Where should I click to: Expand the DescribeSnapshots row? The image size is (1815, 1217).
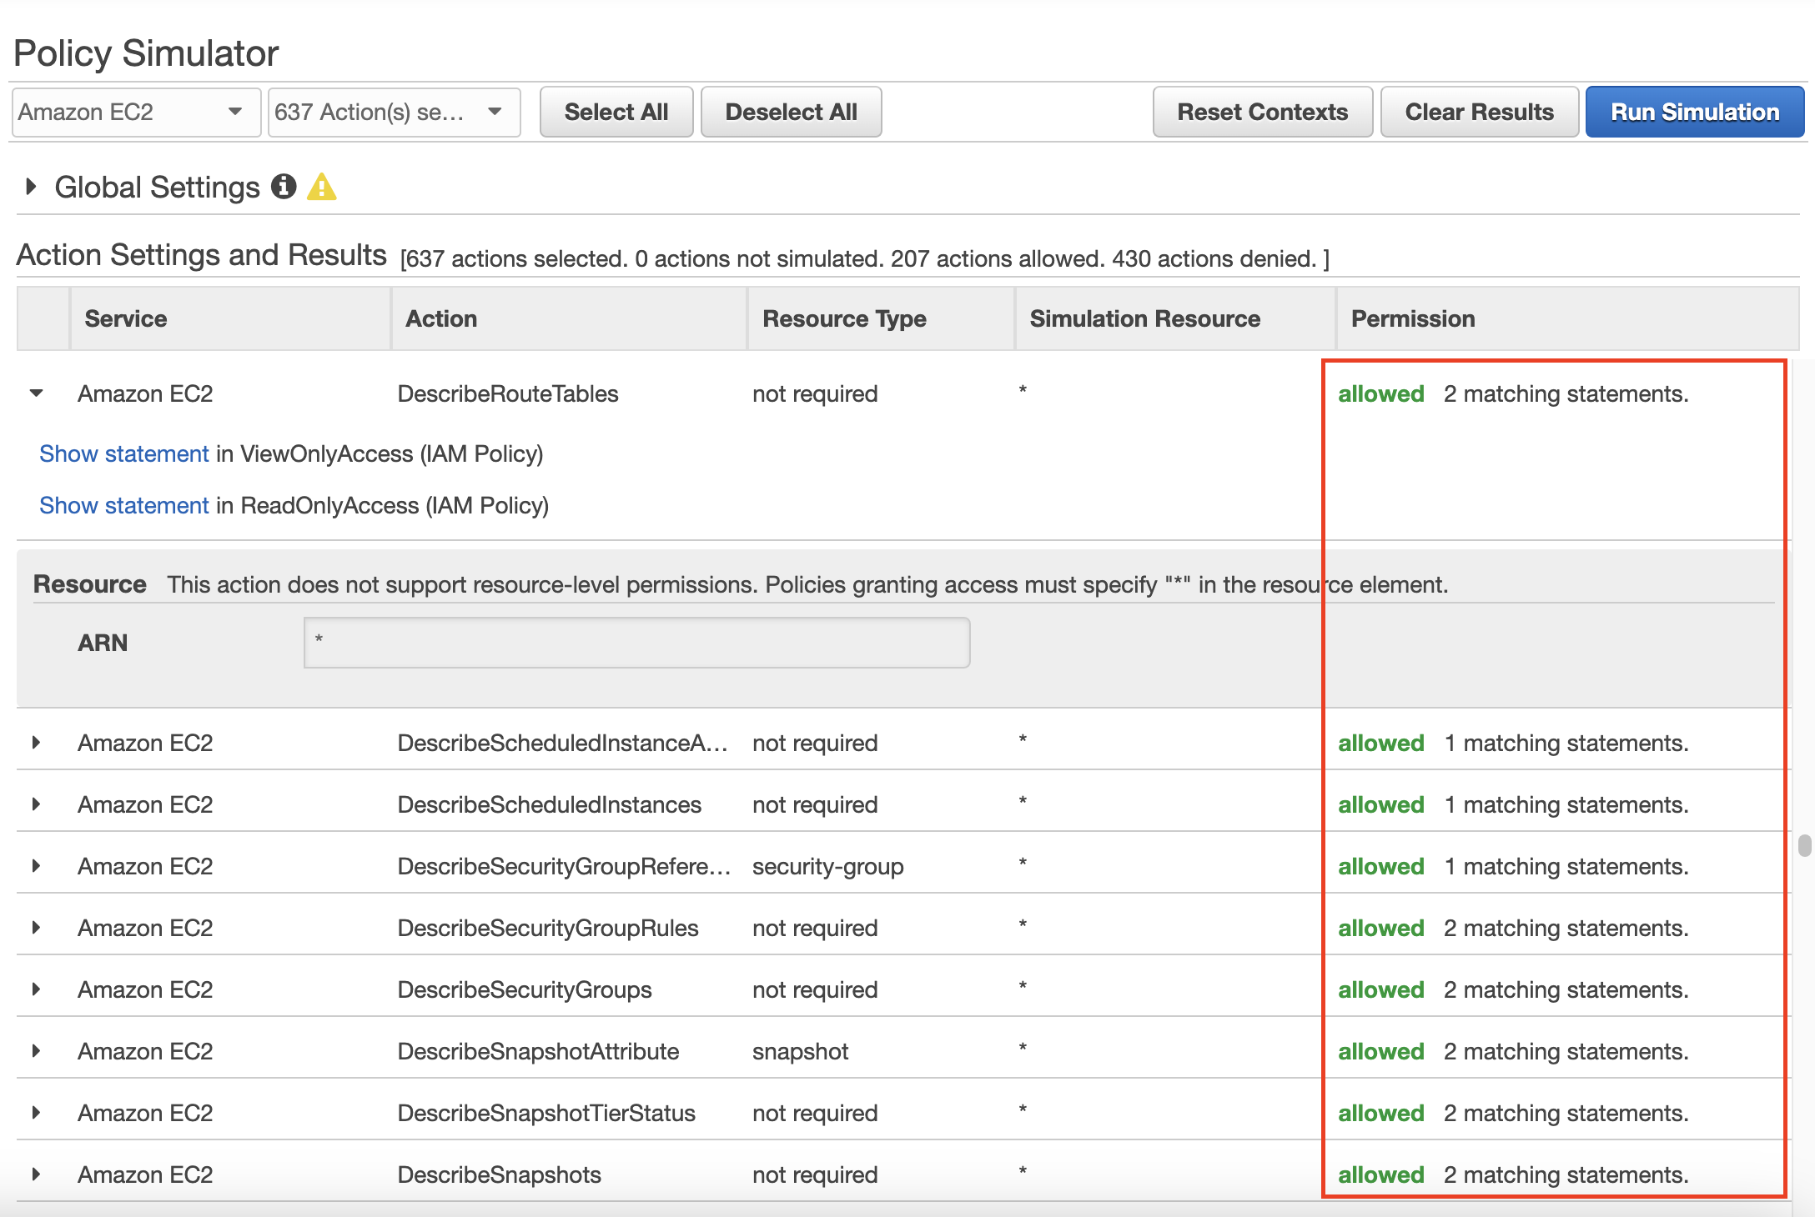click(36, 1174)
